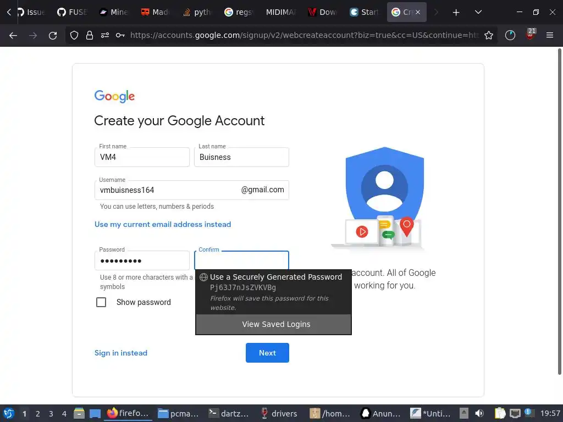
Task: Click Sign in instead link
Action: click(x=120, y=353)
